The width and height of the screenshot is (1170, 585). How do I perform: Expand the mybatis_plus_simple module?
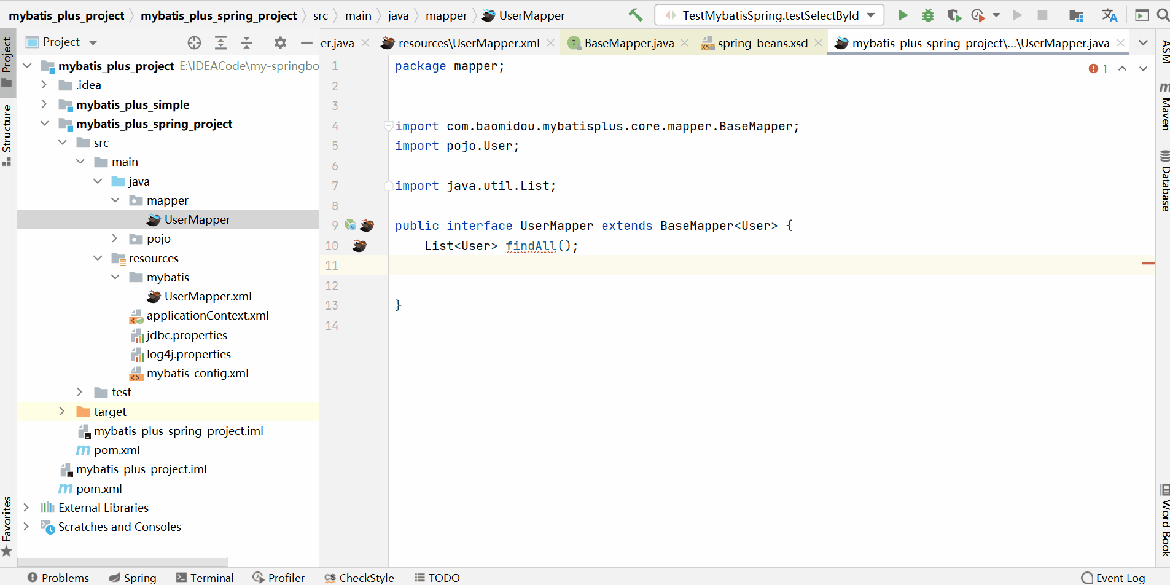44,104
